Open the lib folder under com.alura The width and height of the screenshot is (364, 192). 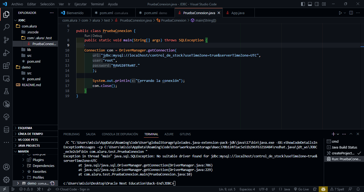click(x=35, y=50)
